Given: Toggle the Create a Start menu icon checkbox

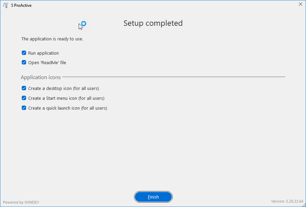Looking at the screenshot, I should point(24,98).
